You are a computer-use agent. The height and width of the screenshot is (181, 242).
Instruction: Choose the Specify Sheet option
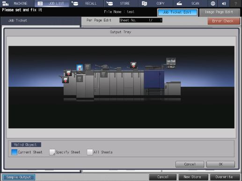click(x=65, y=152)
